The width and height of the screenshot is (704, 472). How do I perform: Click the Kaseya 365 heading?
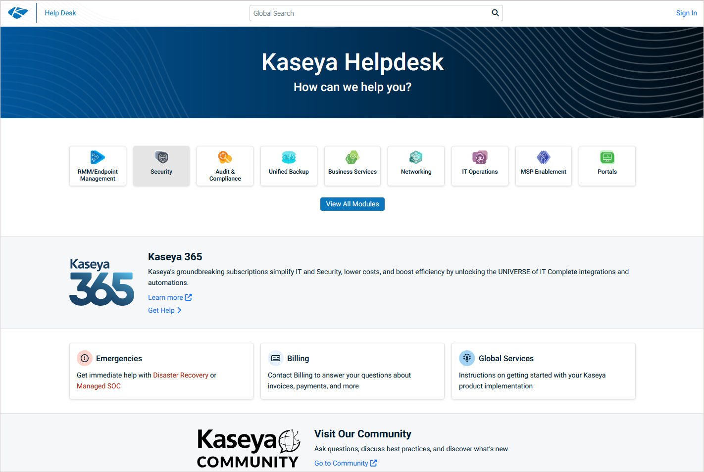(x=175, y=257)
